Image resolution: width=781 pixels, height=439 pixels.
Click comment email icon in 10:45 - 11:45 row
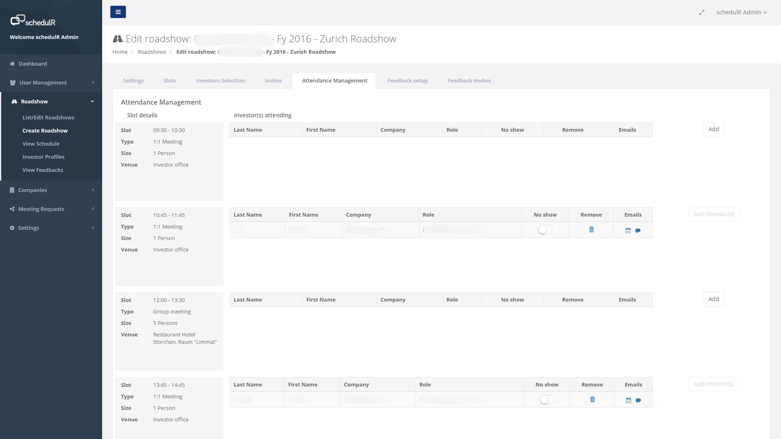pos(638,231)
